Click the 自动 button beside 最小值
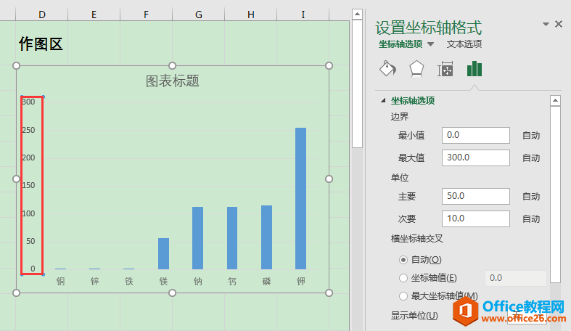 coord(531,135)
